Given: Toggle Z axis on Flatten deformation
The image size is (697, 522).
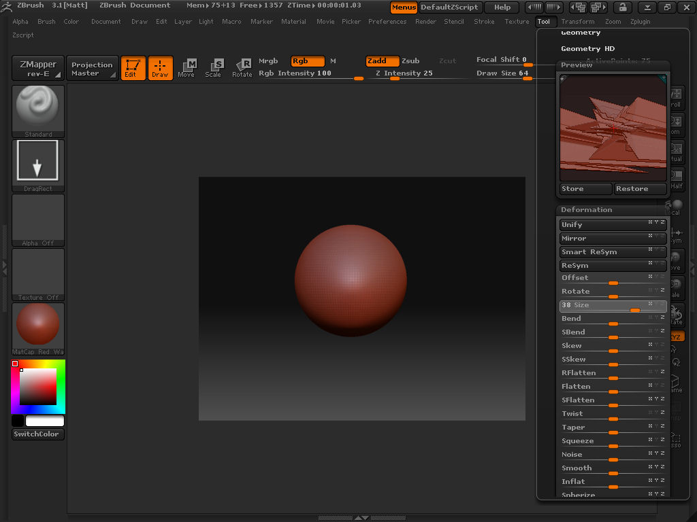Looking at the screenshot, I should (662, 385).
